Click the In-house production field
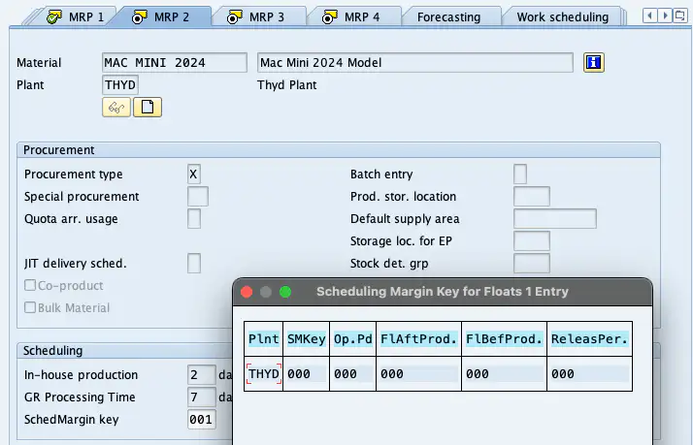 202,375
